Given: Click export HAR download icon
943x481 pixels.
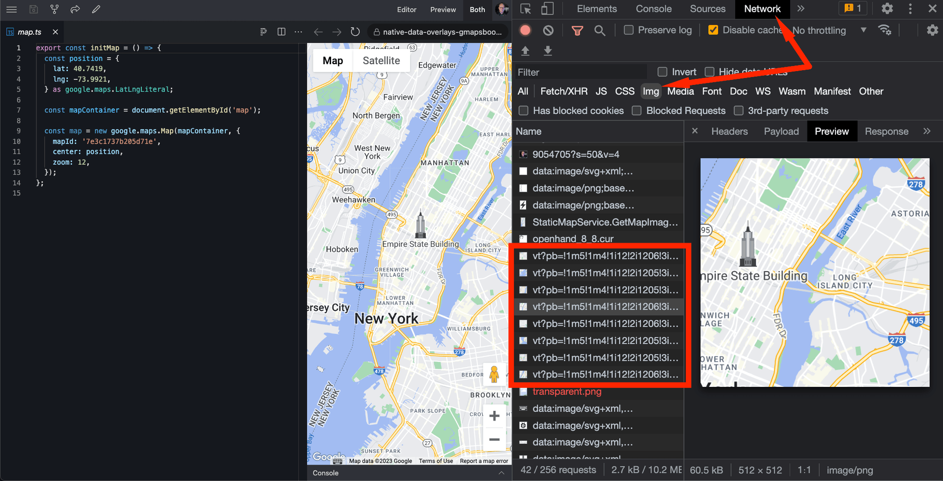Looking at the screenshot, I should coord(548,51).
